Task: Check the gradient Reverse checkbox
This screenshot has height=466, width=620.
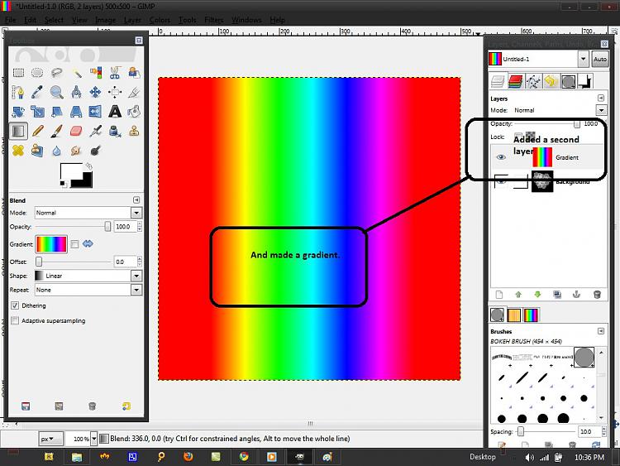Action: pos(74,244)
